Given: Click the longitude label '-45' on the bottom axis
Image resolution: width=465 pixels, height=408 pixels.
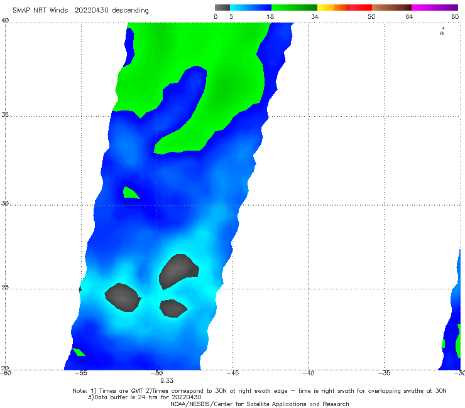Looking at the screenshot, I should click(232, 373).
